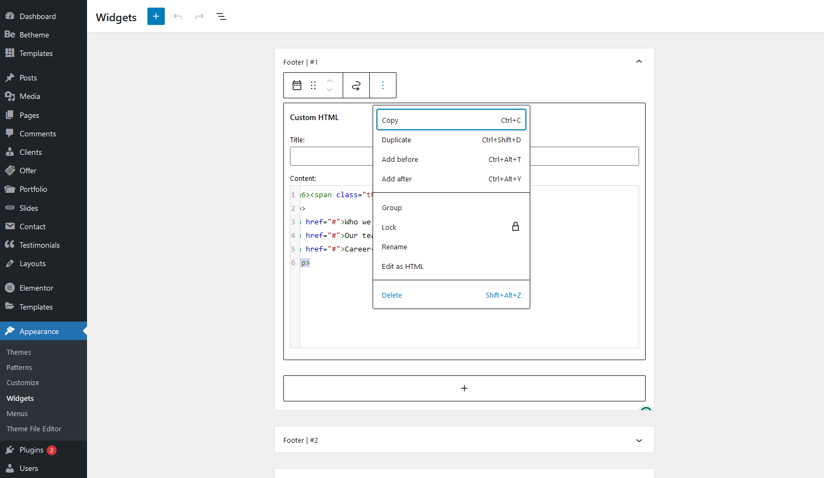This screenshot has height=478, width=824.
Task: Open Themes under Appearance
Action: tap(18, 352)
